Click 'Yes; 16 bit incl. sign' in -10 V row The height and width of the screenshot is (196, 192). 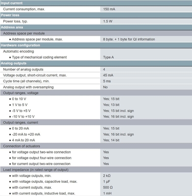click(x=118, y=117)
